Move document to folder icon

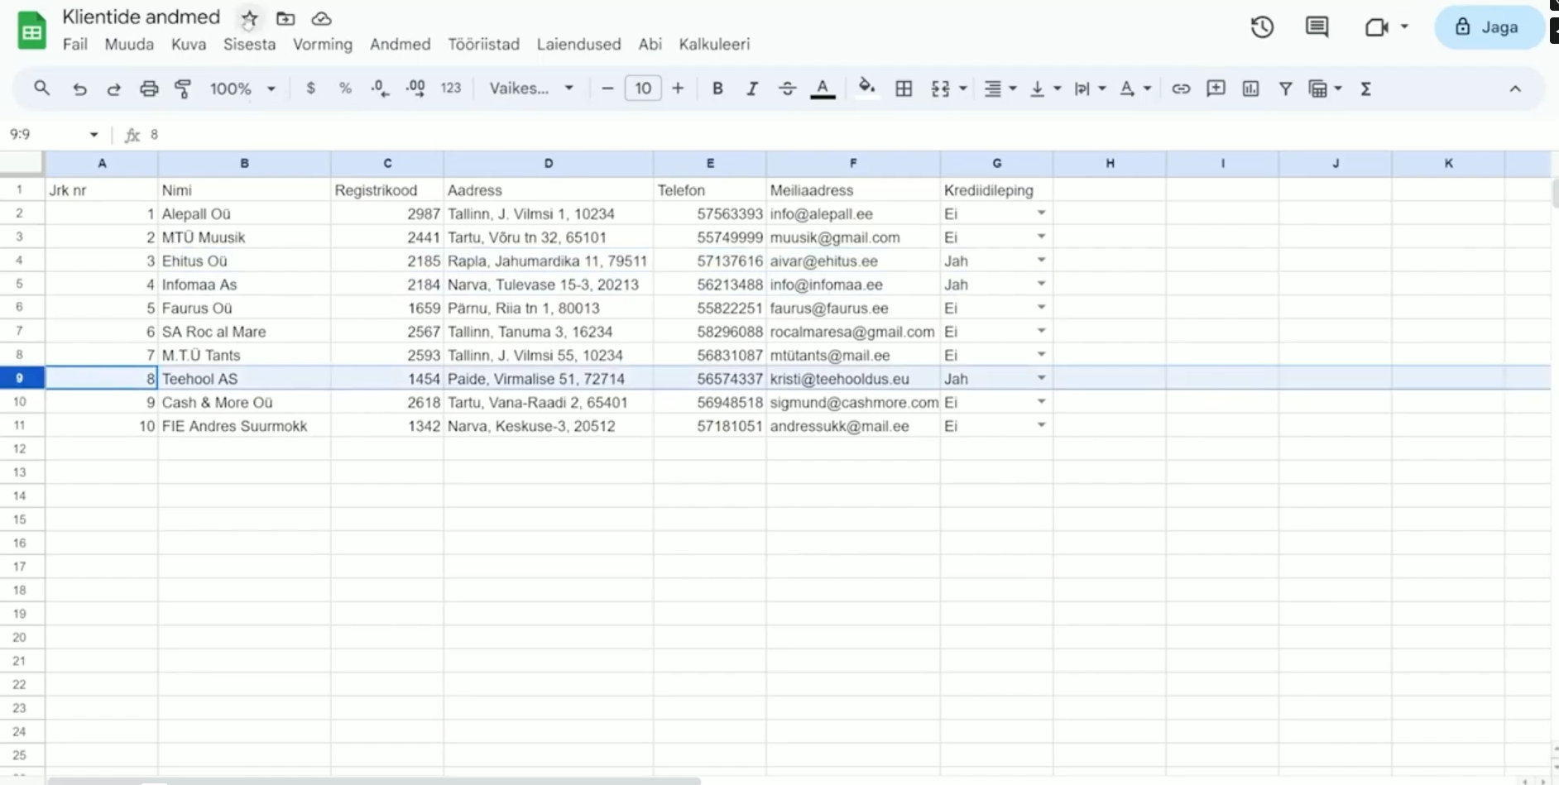coord(285,18)
